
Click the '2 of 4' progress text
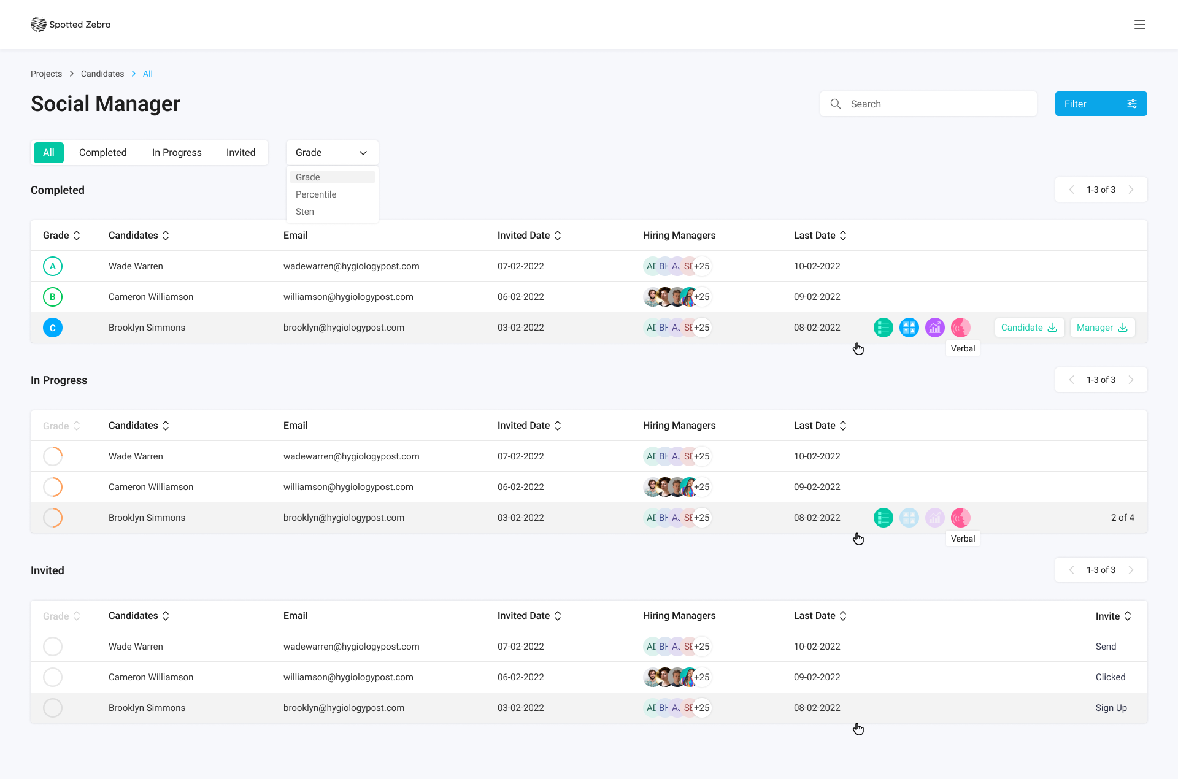tap(1122, 518)
